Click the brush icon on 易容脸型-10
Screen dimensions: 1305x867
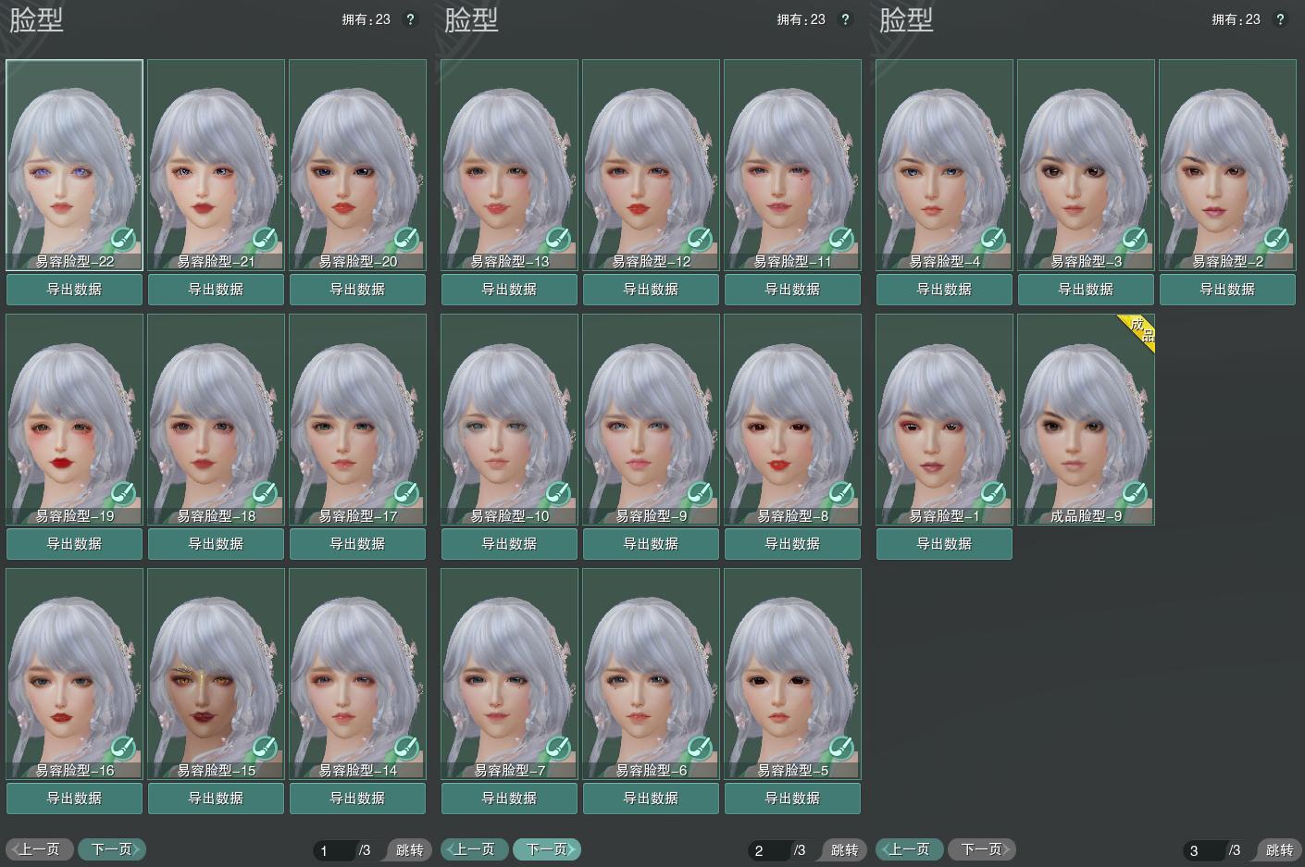558,494
